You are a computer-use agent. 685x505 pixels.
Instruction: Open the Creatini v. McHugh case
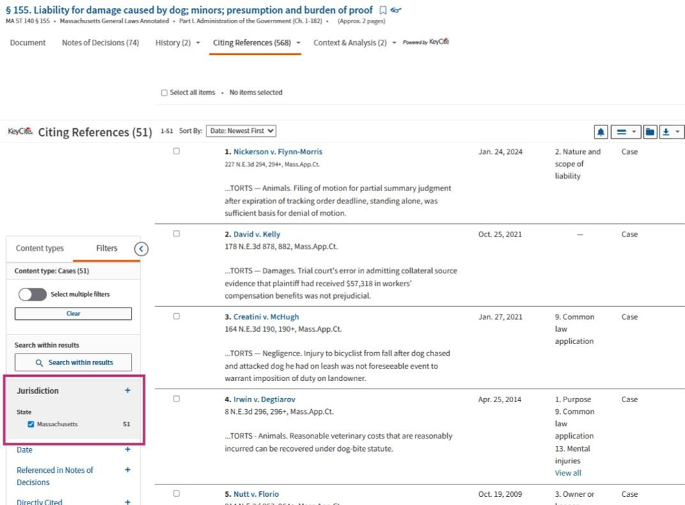pos(266,317)
